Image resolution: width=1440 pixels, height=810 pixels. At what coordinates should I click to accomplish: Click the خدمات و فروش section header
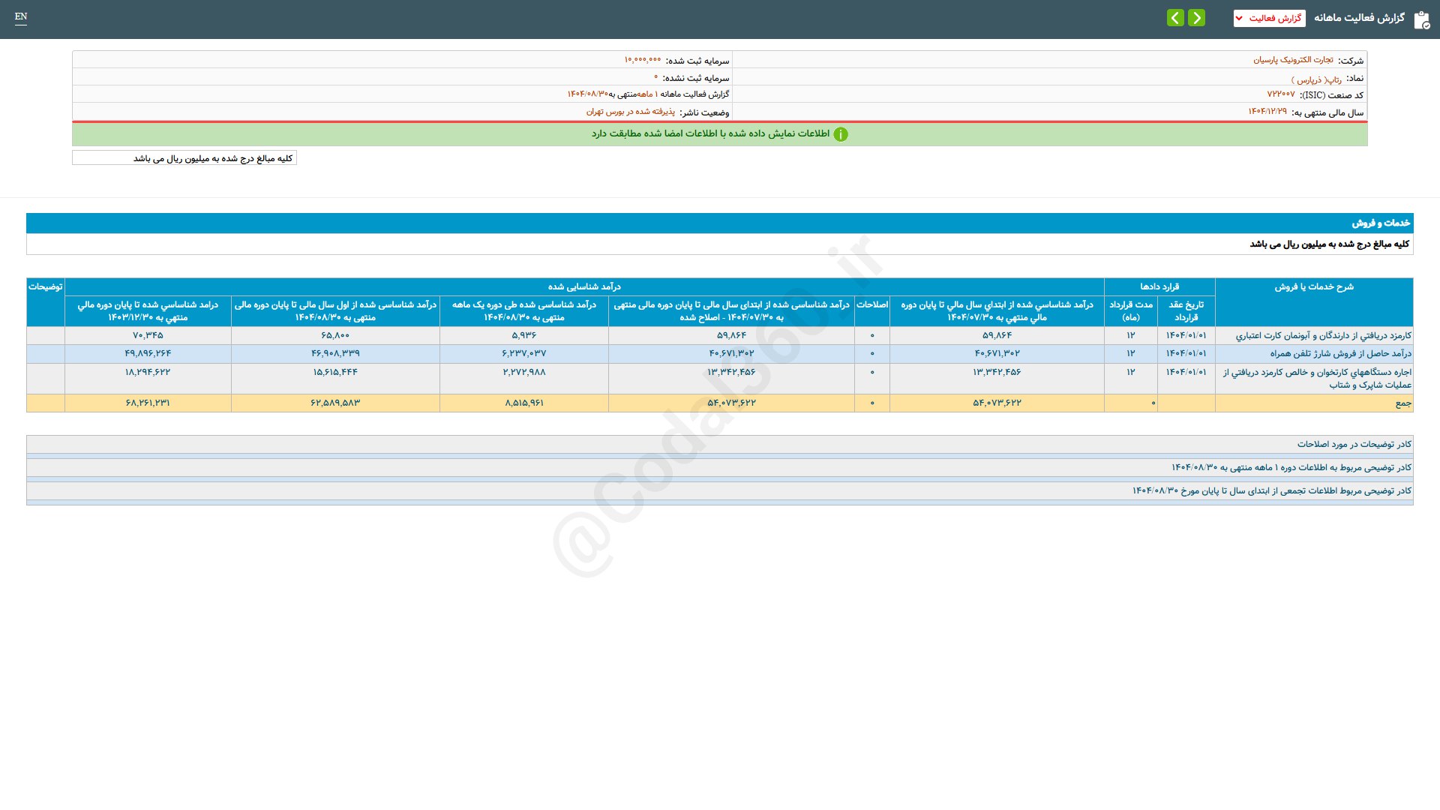pyautogui.click(x=1380, y=223)
